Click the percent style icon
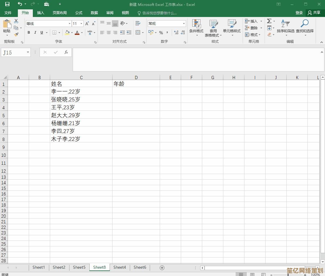The image size is (325, 276). pyautogui.click(x=161, y=33)
